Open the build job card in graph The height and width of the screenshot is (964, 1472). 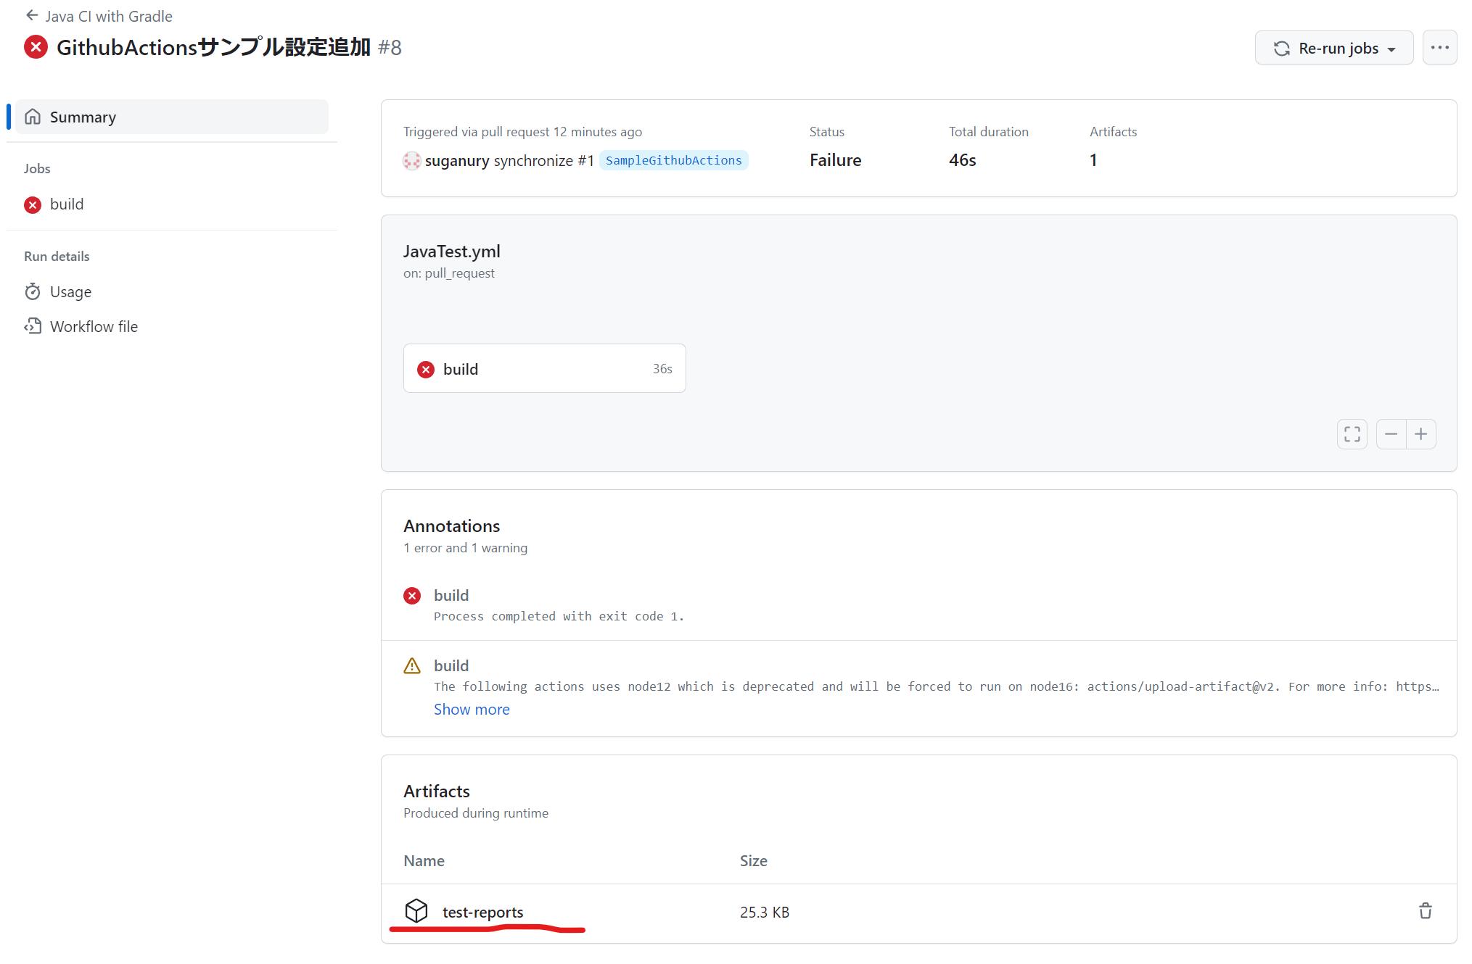[544, 369]
